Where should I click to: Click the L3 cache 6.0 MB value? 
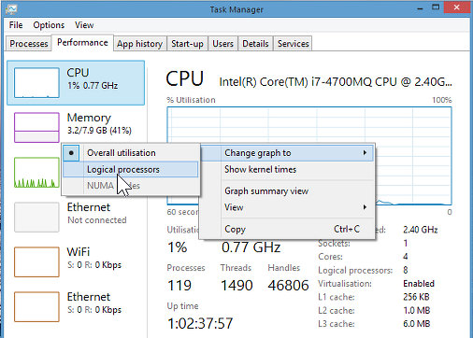pos(417,324)
